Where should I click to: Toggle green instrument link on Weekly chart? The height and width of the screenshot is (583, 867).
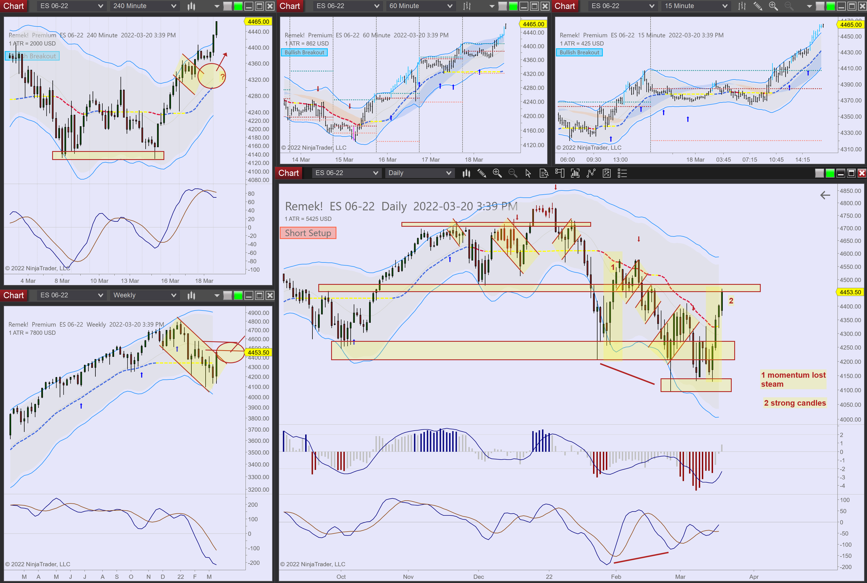[x=238, y=295]
